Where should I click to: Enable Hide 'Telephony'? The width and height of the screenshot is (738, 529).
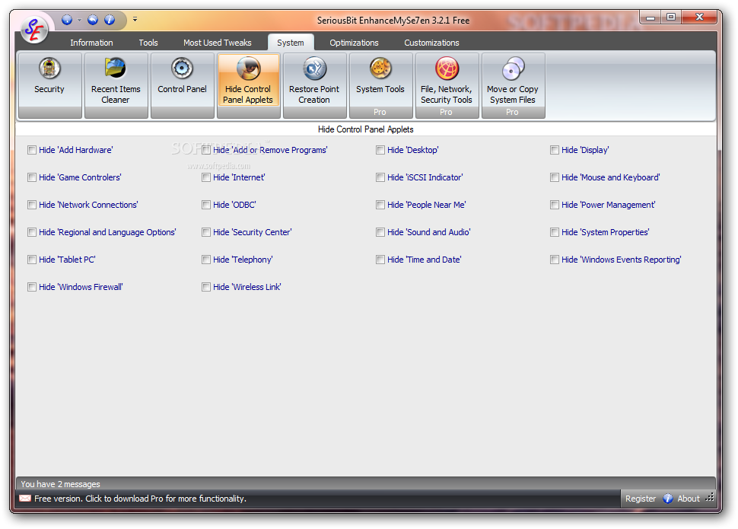point(206,259)
